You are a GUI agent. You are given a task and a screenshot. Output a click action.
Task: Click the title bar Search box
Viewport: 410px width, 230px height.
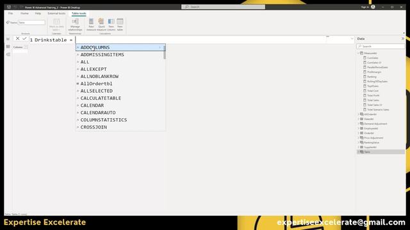click(223, 7)
